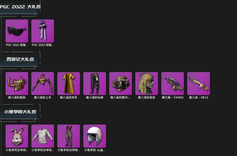Click the 猪八戒 - Mk12 label text
This screenshot has height=156, width=237.
(x=199, y=97)
